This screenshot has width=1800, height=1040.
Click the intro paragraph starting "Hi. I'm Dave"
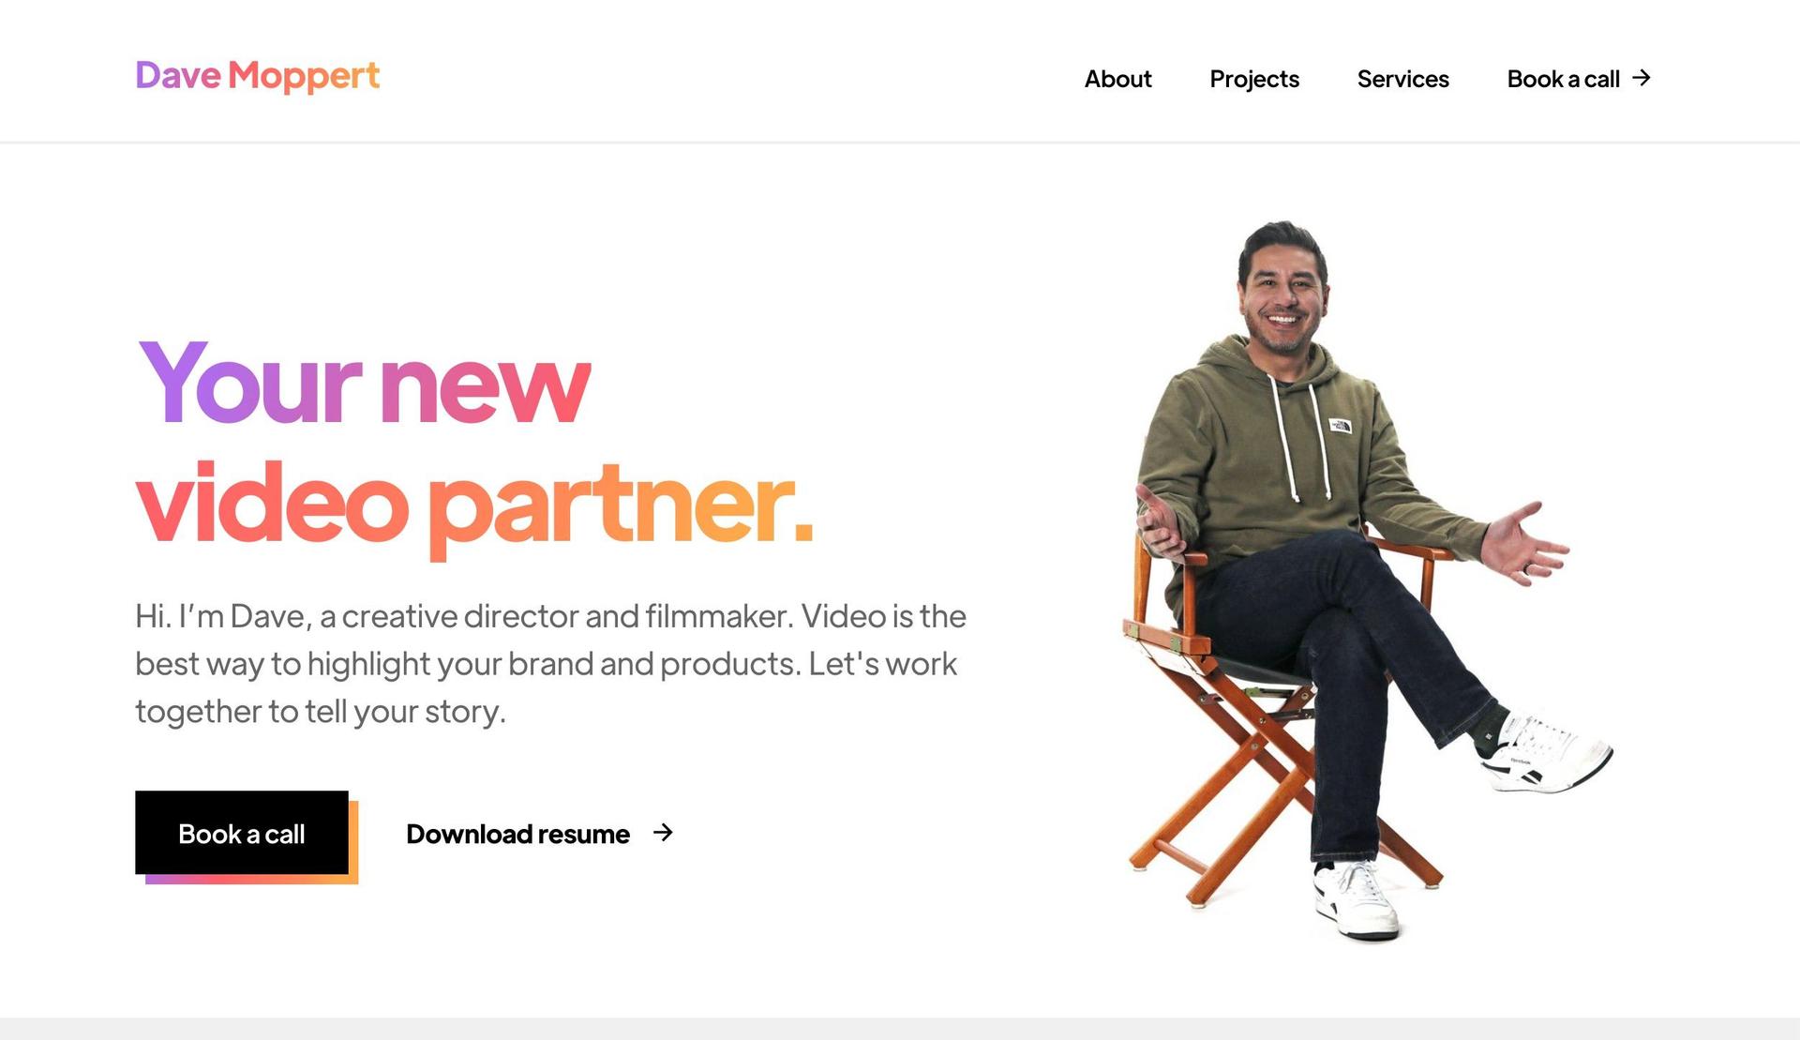tap(550, 663)
